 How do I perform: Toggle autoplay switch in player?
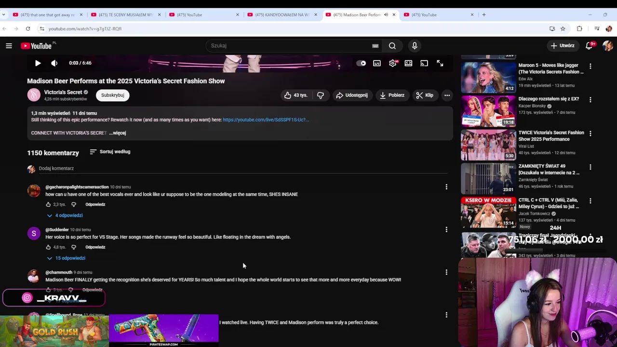361,63
